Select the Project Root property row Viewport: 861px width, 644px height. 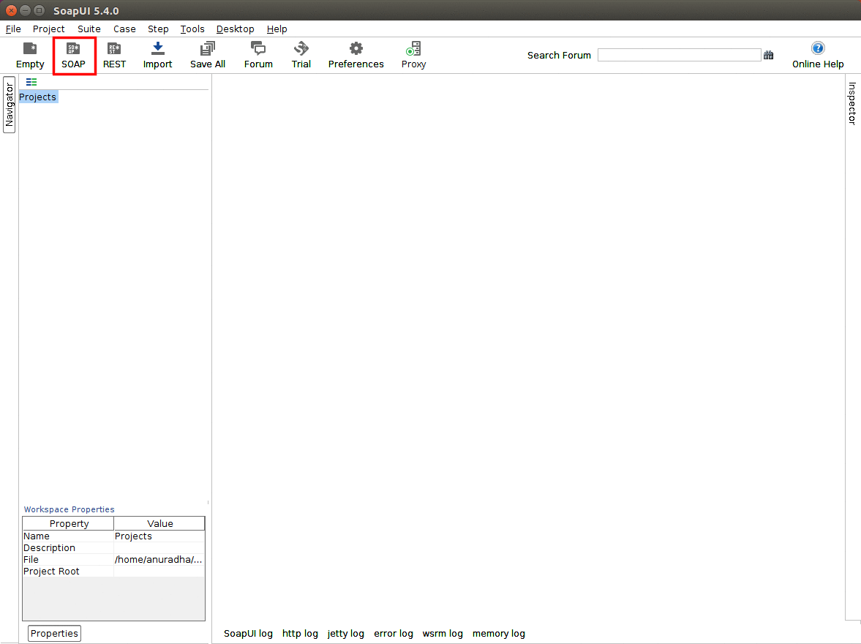pyautogui.click(x=113, y=572)
